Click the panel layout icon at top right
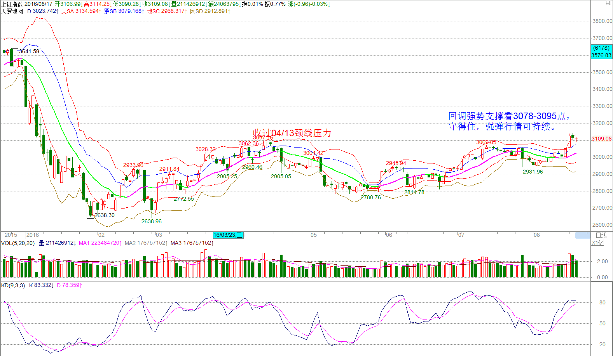Screen dimensions: 613x356 pos(608,3)
